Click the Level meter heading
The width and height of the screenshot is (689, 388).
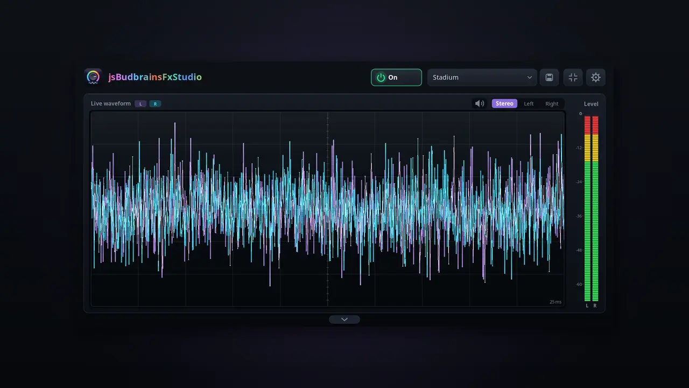tap(591, 104)
